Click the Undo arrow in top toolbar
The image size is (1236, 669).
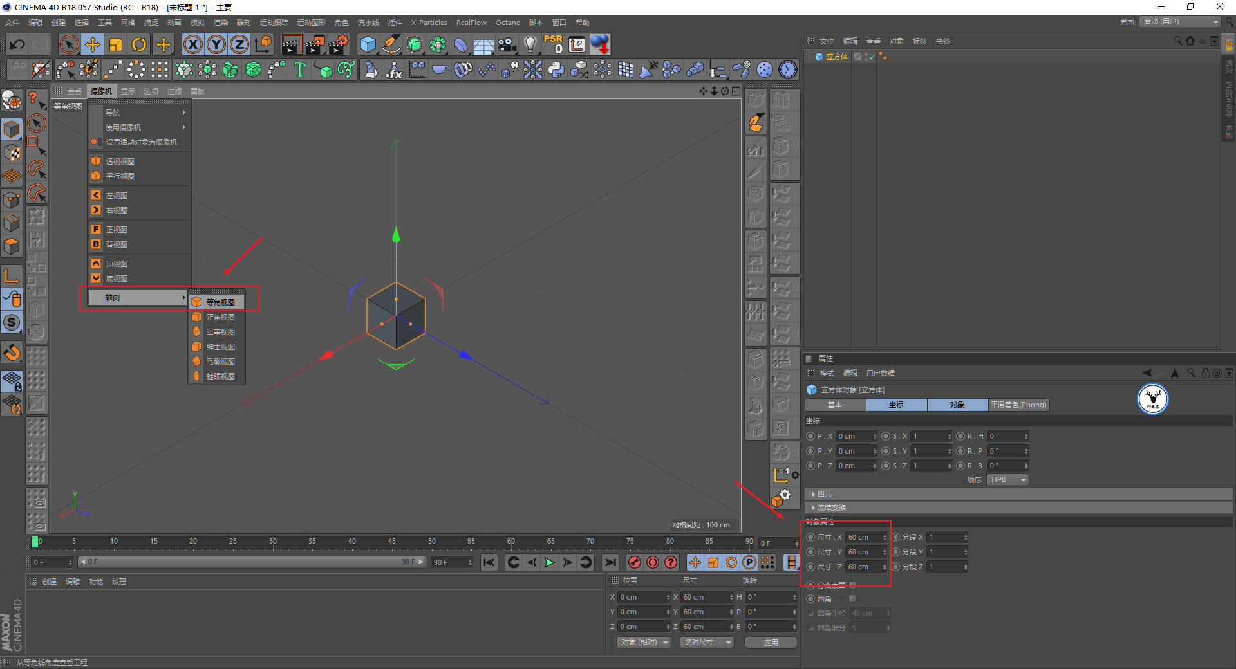coord(17,44)
